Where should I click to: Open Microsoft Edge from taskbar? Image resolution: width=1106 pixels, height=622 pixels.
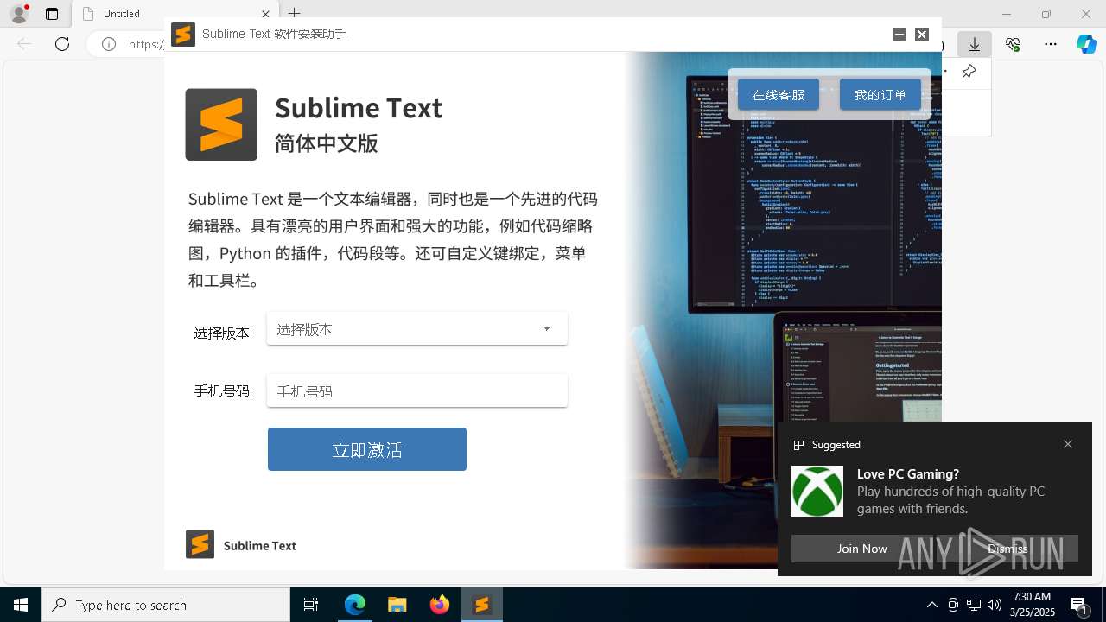(x=355, y=605)
